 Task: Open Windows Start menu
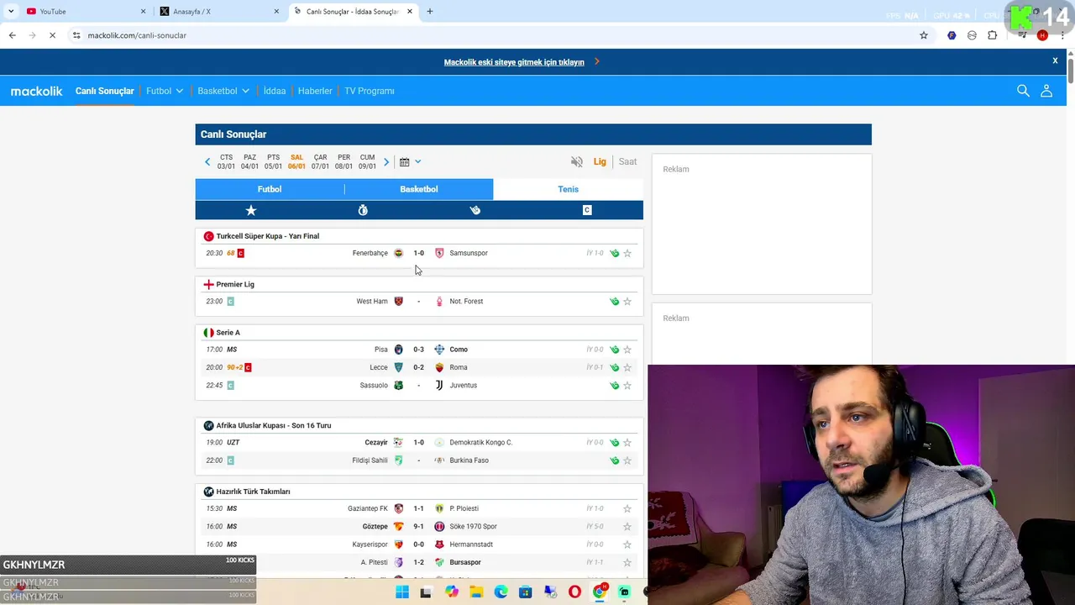[402, 592]
